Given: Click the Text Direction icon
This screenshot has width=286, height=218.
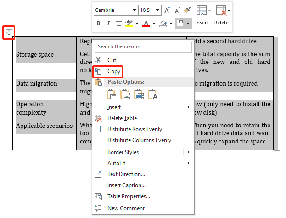Looking at the screenshot, I should [x=98, y=174].
